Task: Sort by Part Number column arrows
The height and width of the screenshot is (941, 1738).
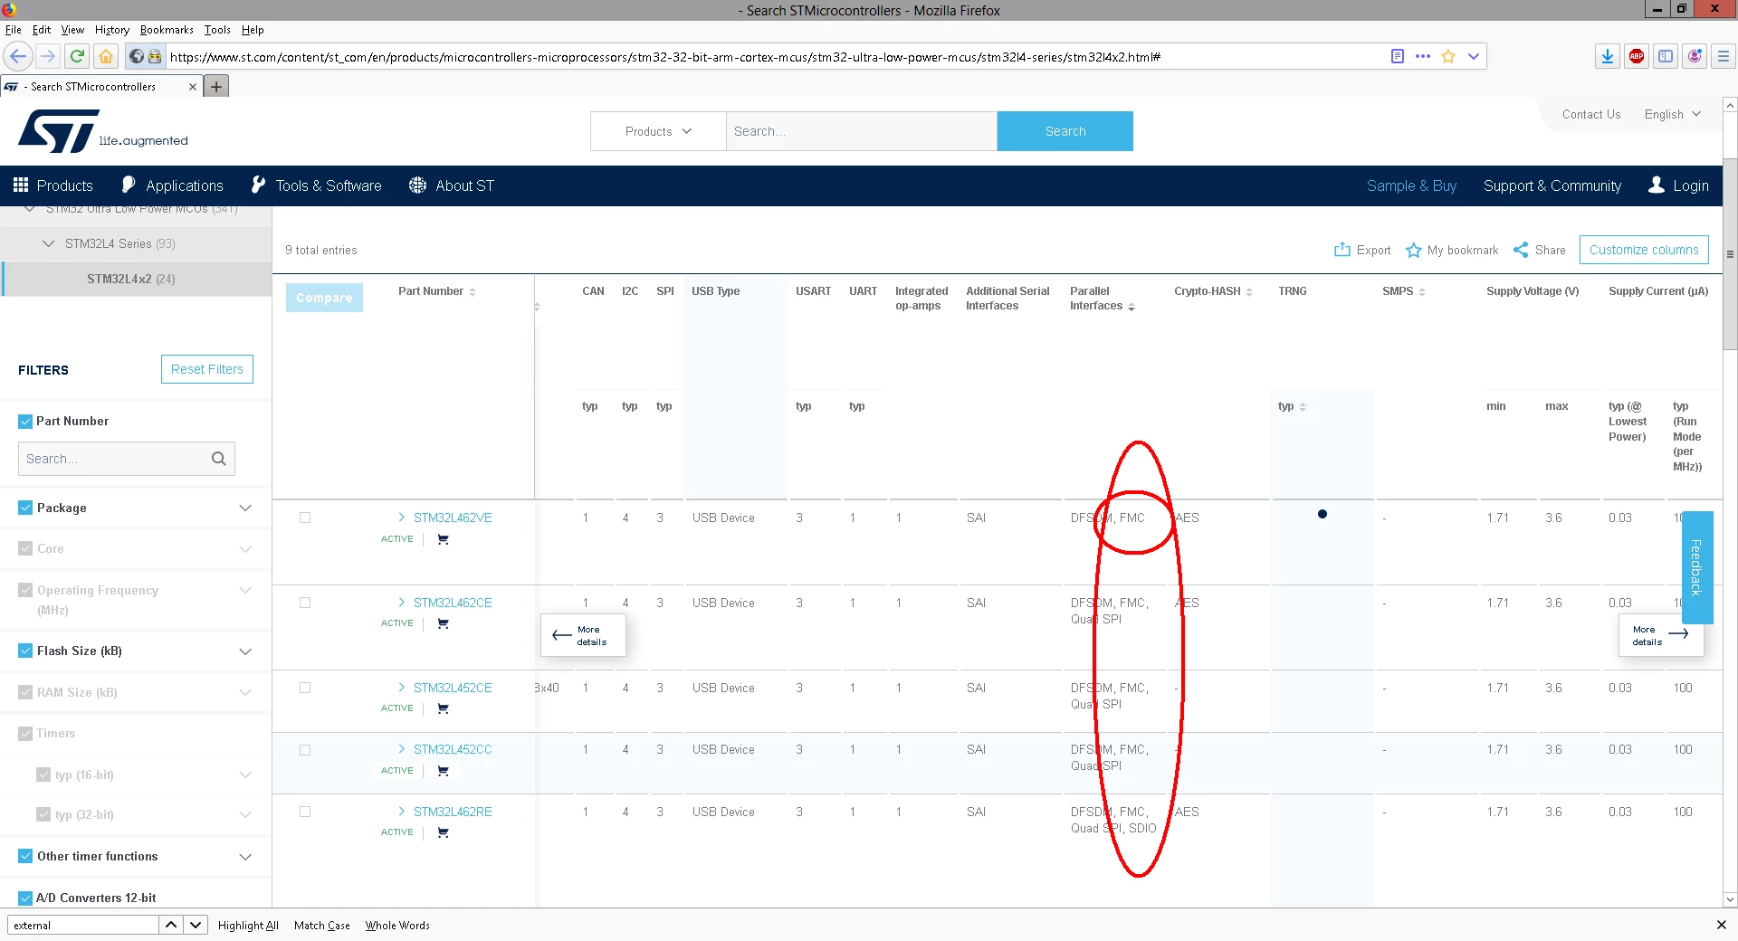Action: (x=473, y=291)
